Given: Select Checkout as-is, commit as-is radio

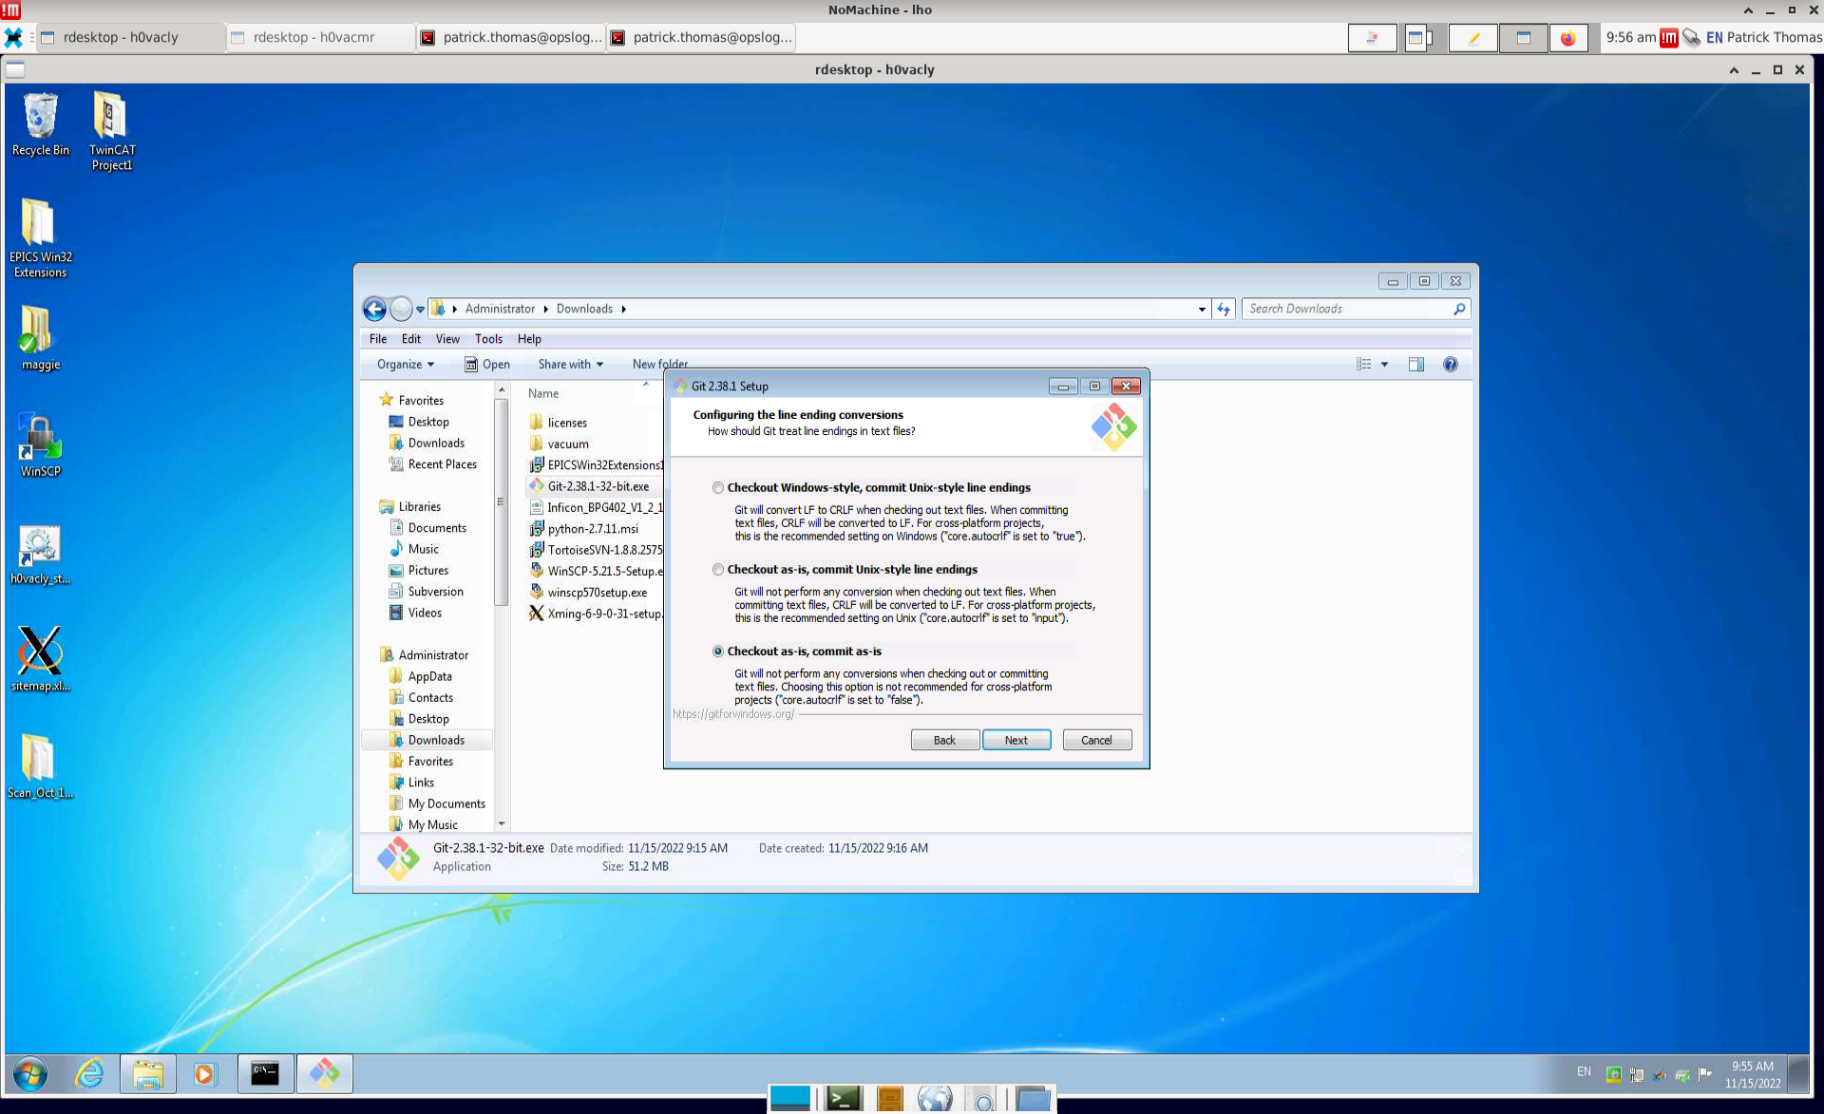Looking at the screenshot, I should click(718, 651).
